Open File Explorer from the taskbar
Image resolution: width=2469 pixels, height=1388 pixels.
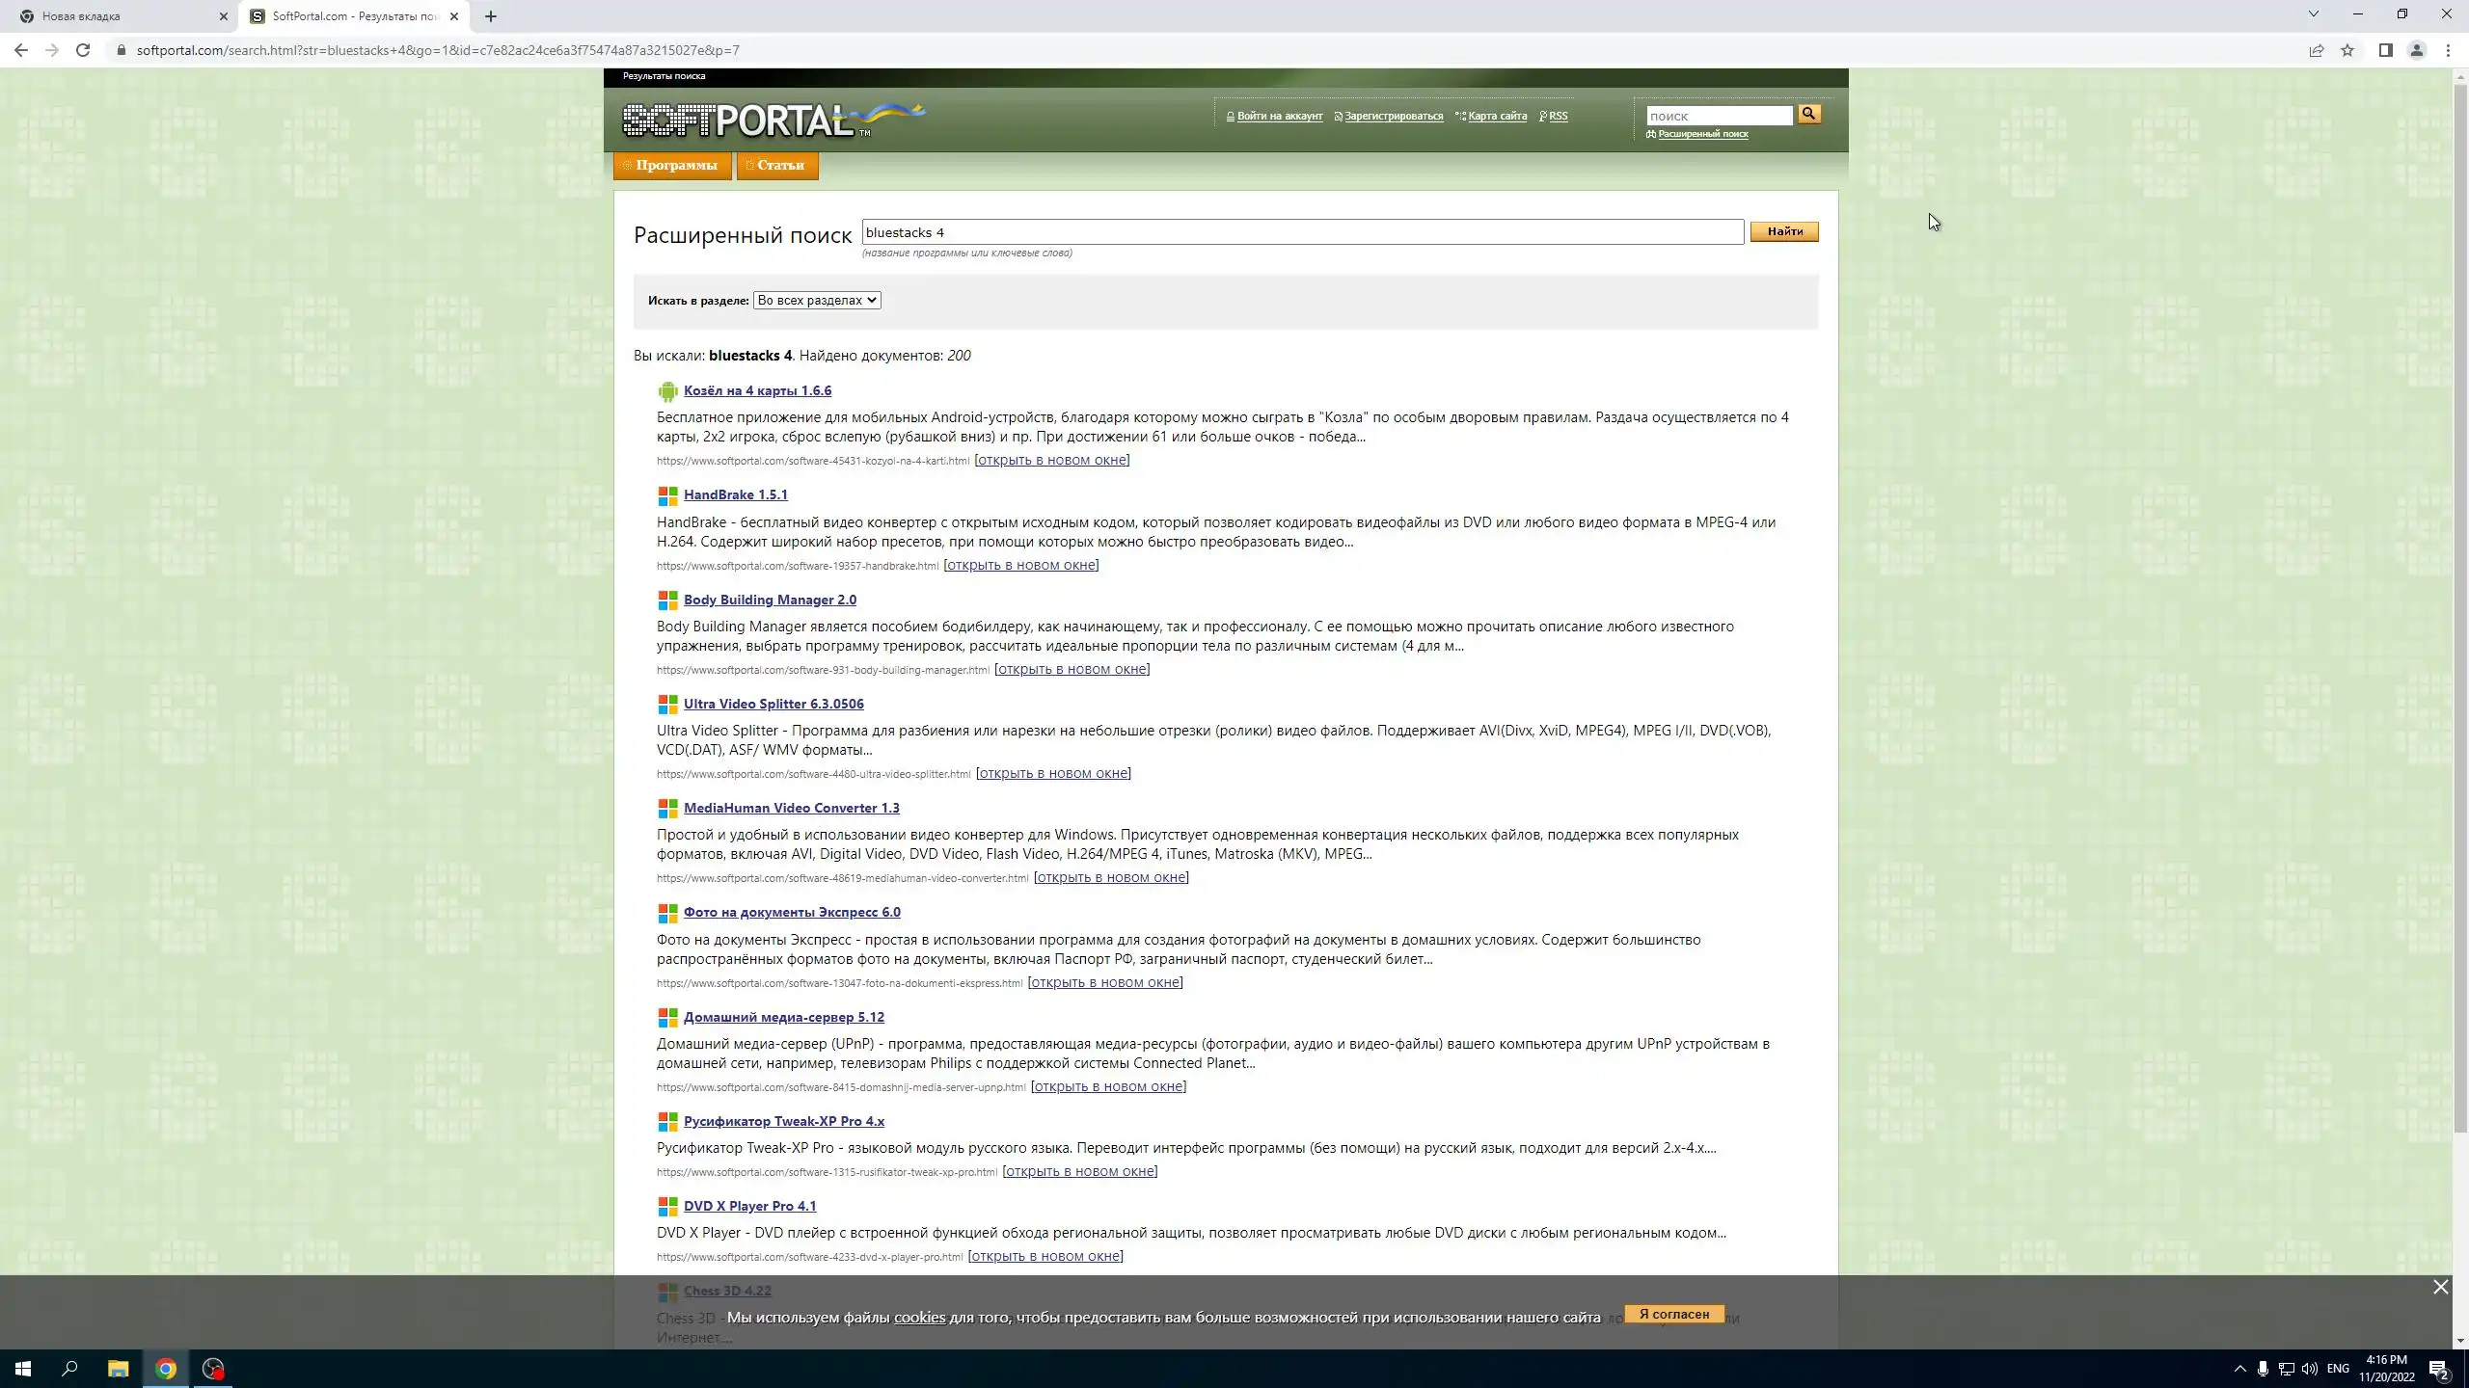[x=118, y=1369]
